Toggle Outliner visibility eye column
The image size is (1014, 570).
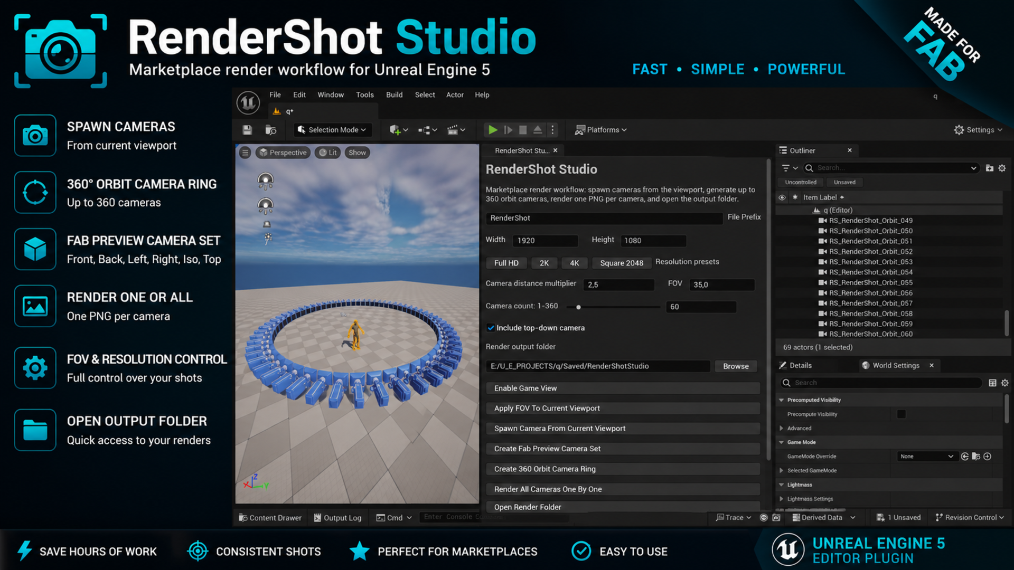click(x=782, y=197)
